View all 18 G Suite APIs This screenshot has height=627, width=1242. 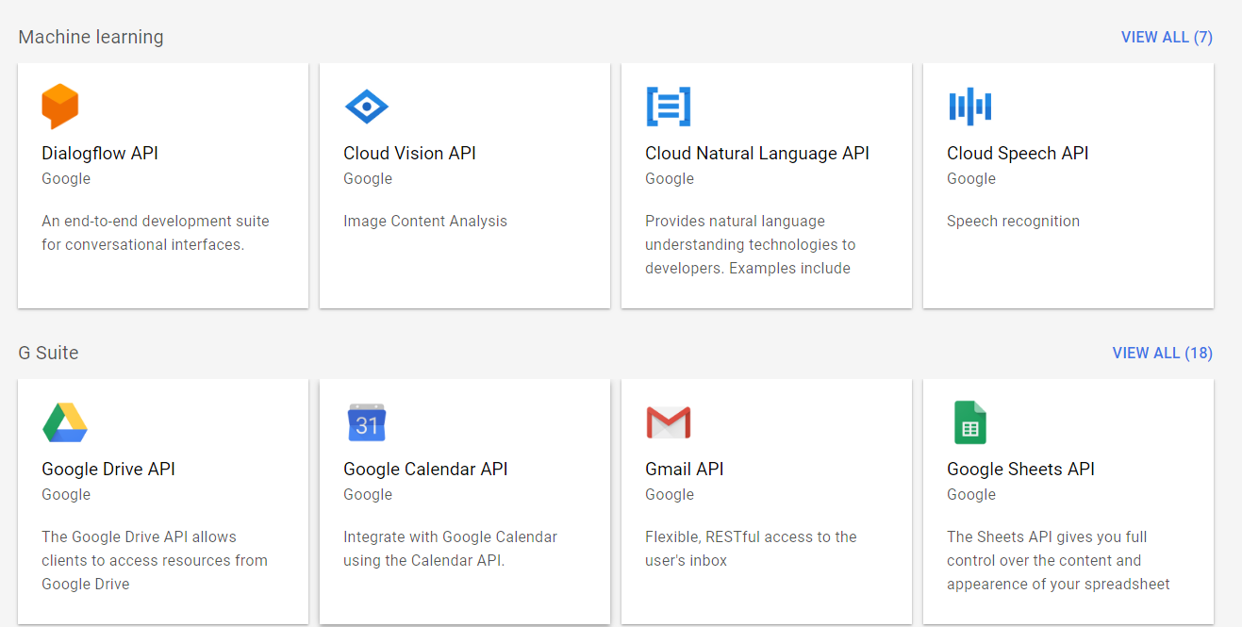(1163, 353)
